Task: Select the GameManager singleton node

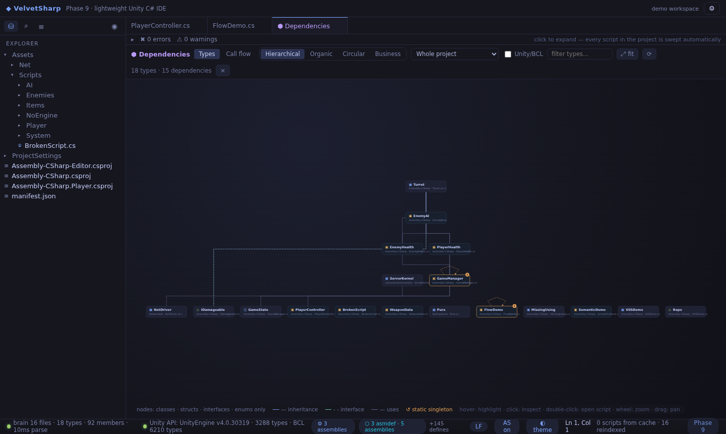Action: point(450,281)
